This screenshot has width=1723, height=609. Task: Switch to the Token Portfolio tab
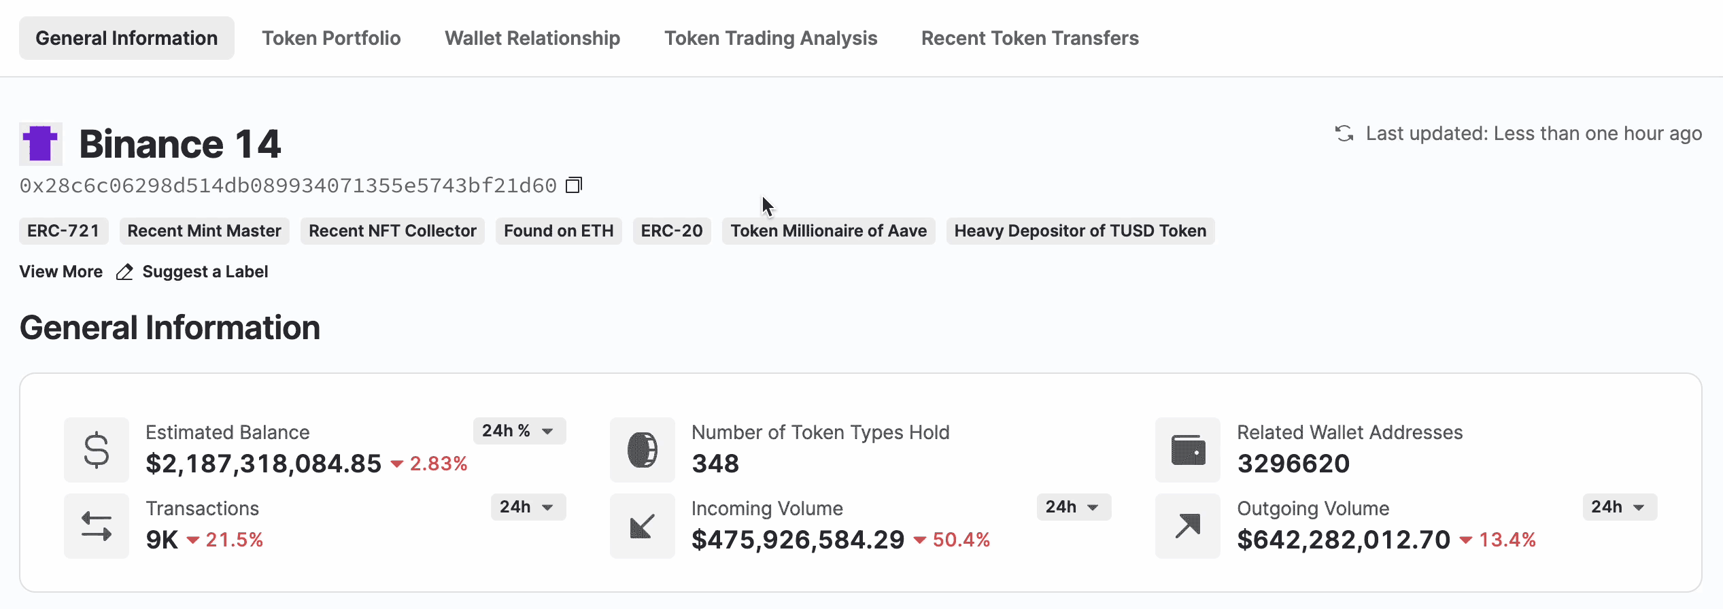(x=331, y=38)
